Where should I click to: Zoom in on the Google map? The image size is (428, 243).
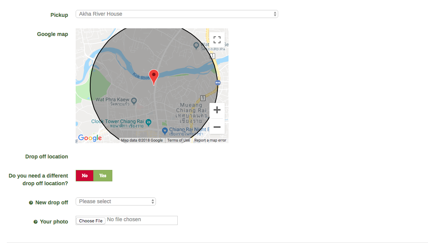tap(217, 110)
